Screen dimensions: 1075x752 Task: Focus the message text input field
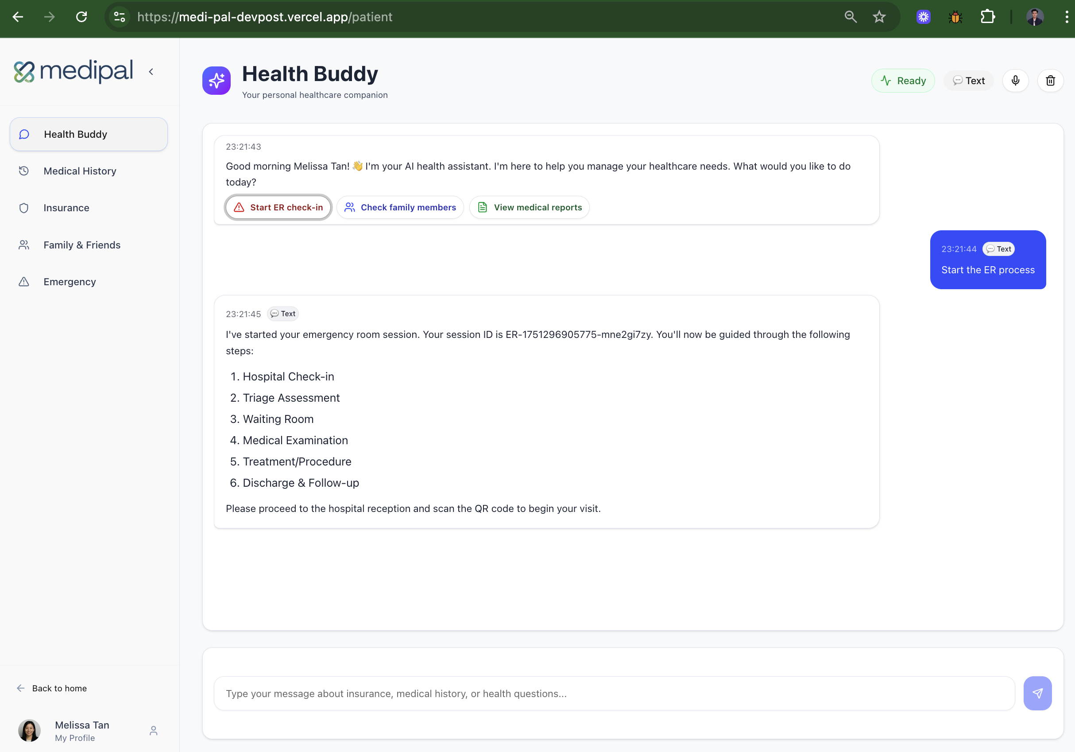pos(614,694)
